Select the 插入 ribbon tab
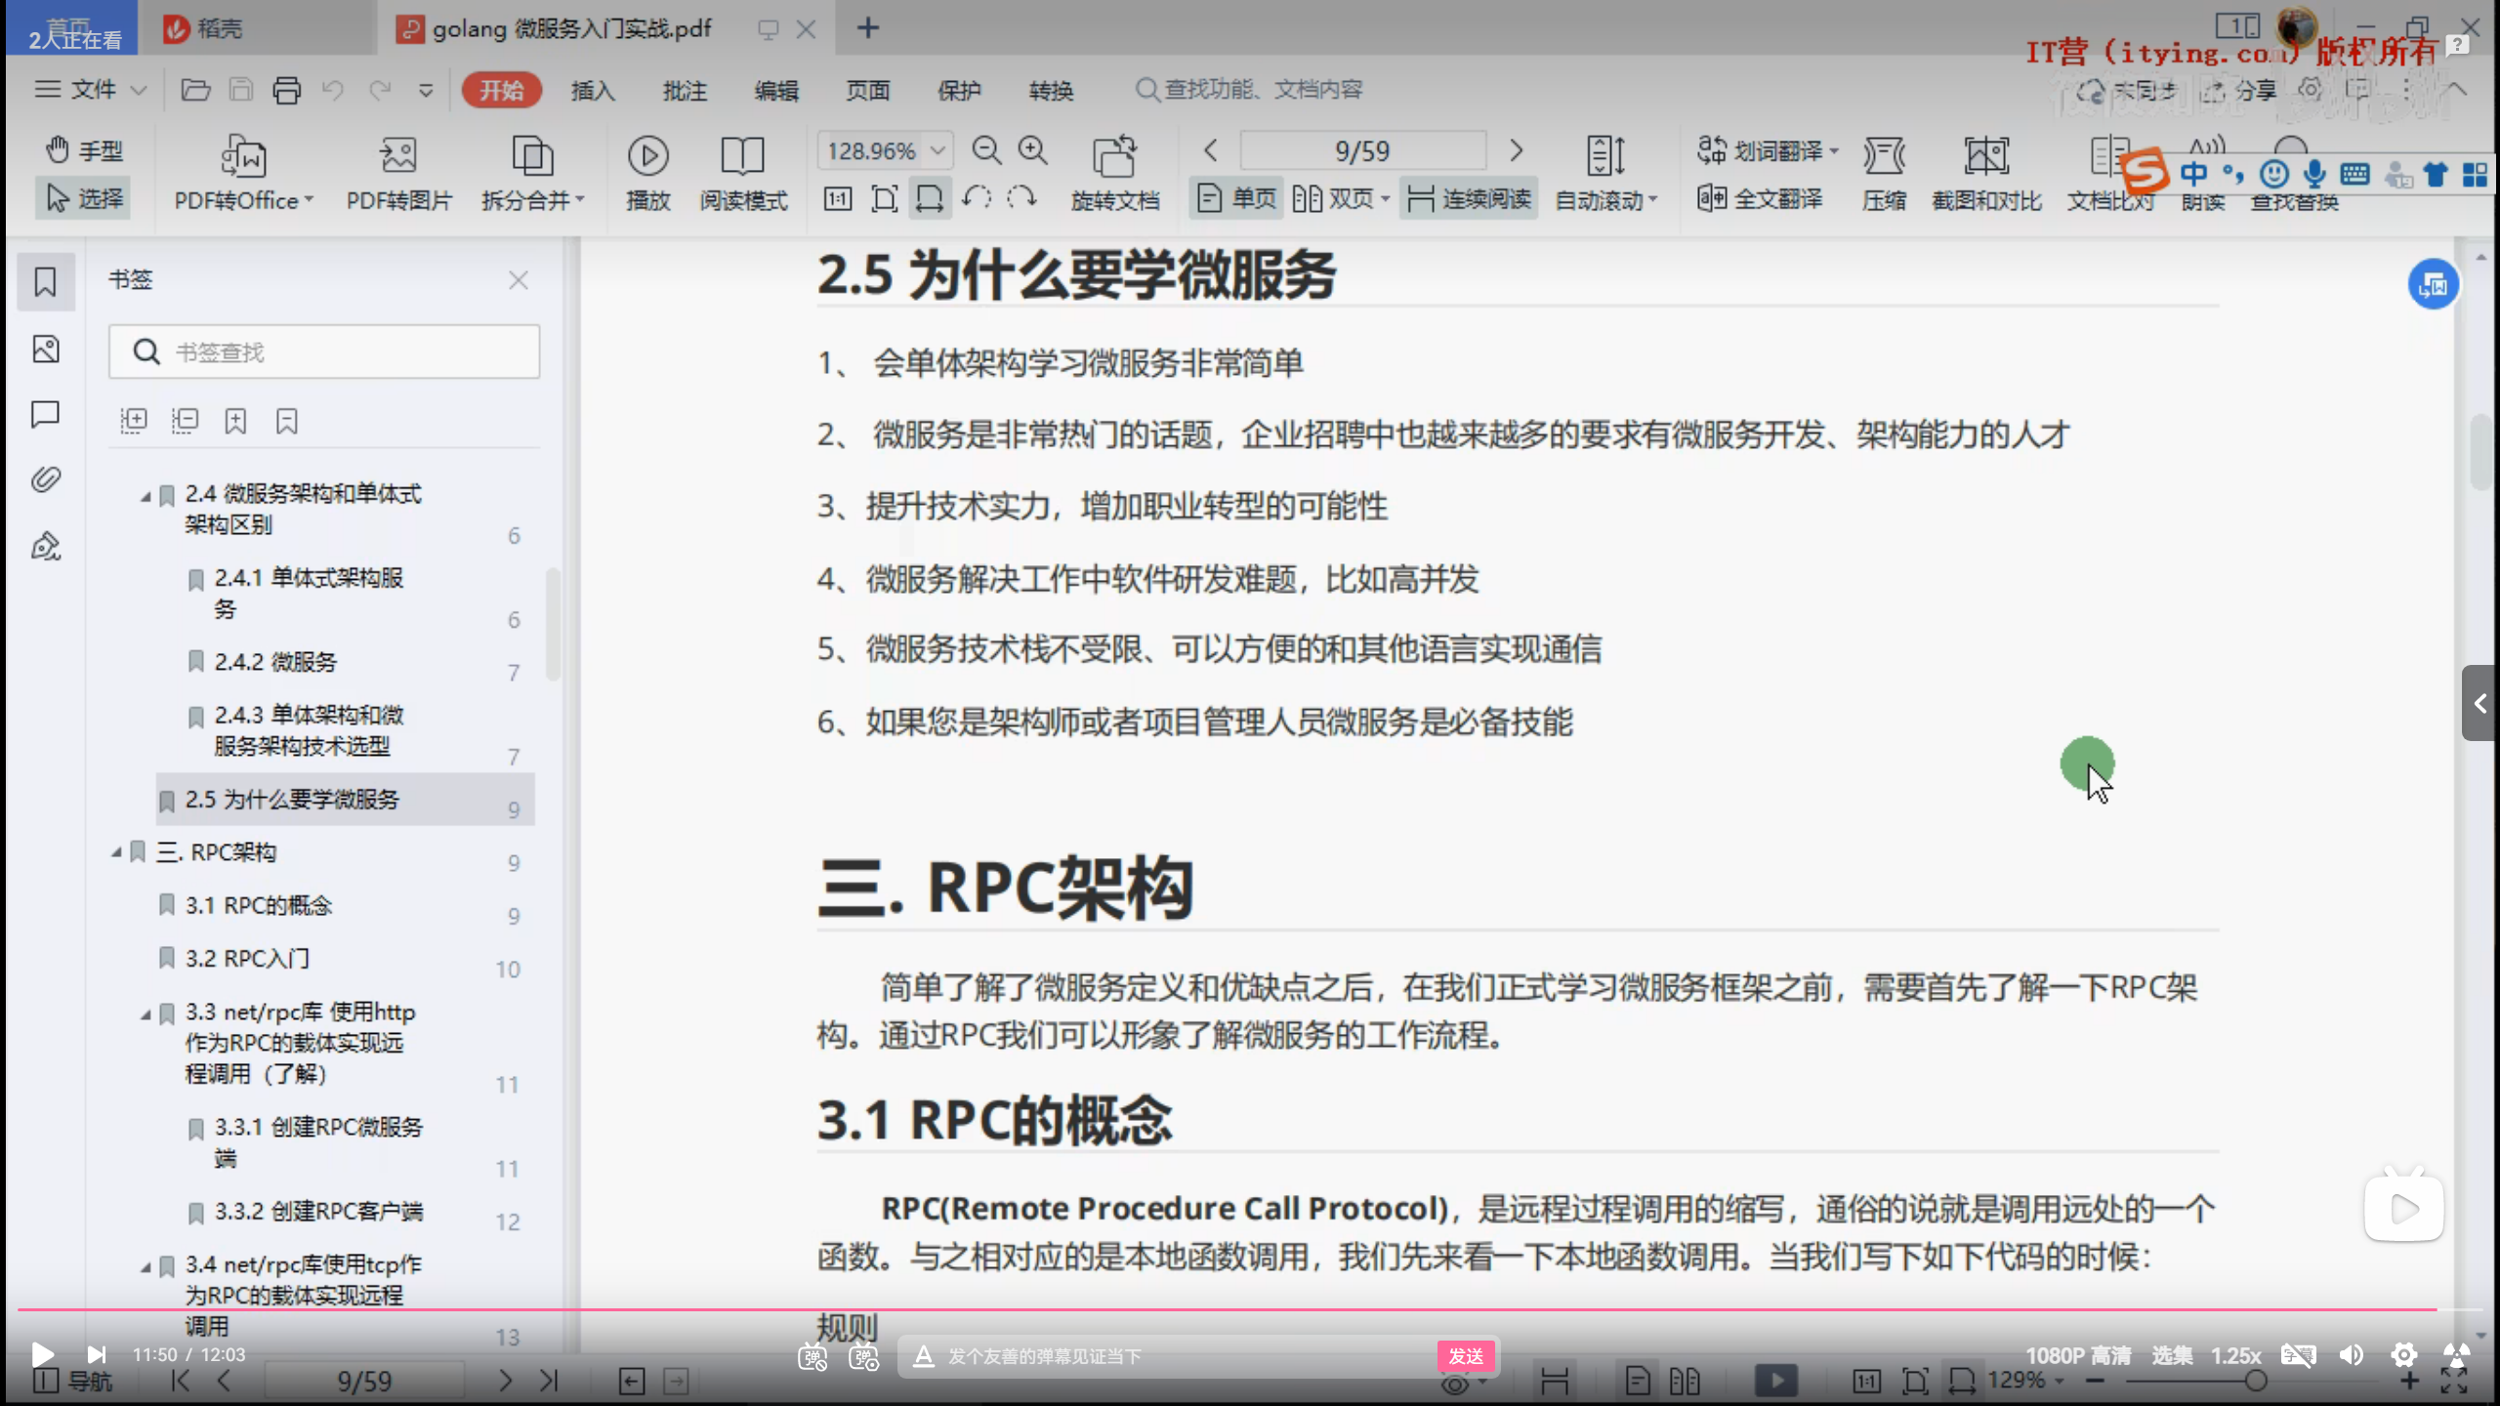 [x=593, y=90]
